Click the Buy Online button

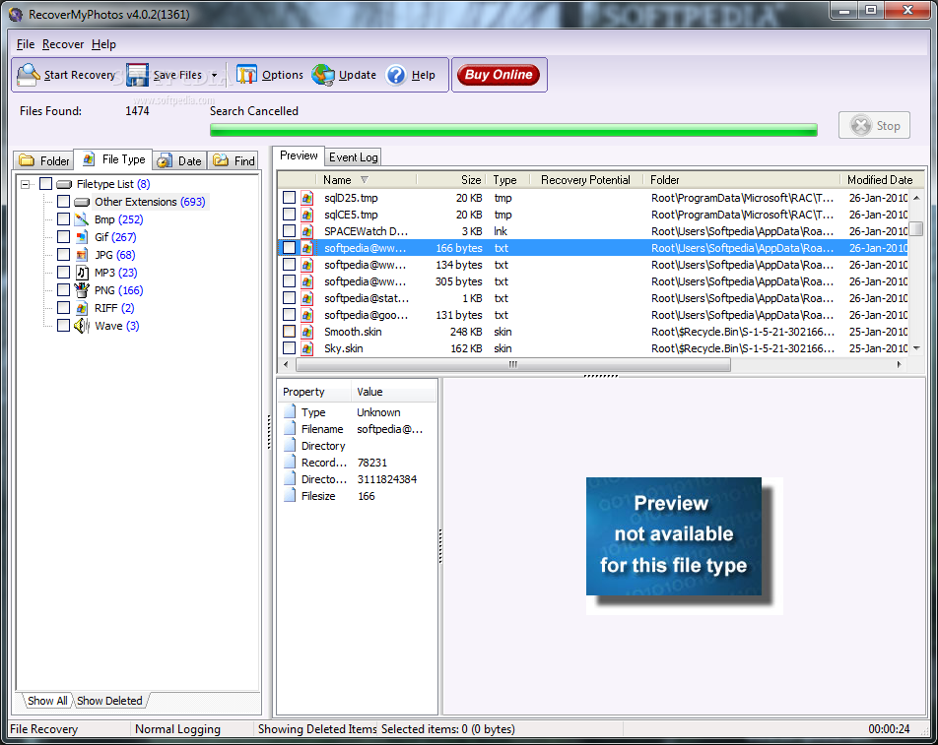click(499, 75)
